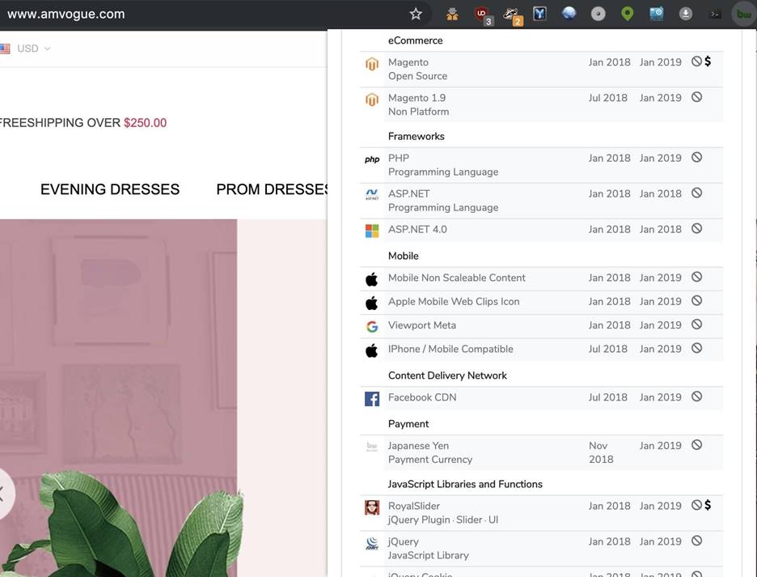Open the Privacy Badger extension
The image size is (757, 577).
pos(511,14)
